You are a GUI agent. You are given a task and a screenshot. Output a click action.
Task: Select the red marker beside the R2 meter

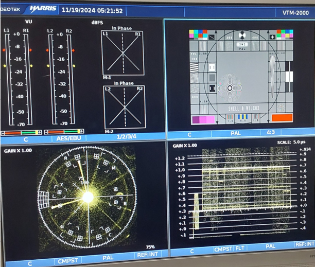pos(73,50)
